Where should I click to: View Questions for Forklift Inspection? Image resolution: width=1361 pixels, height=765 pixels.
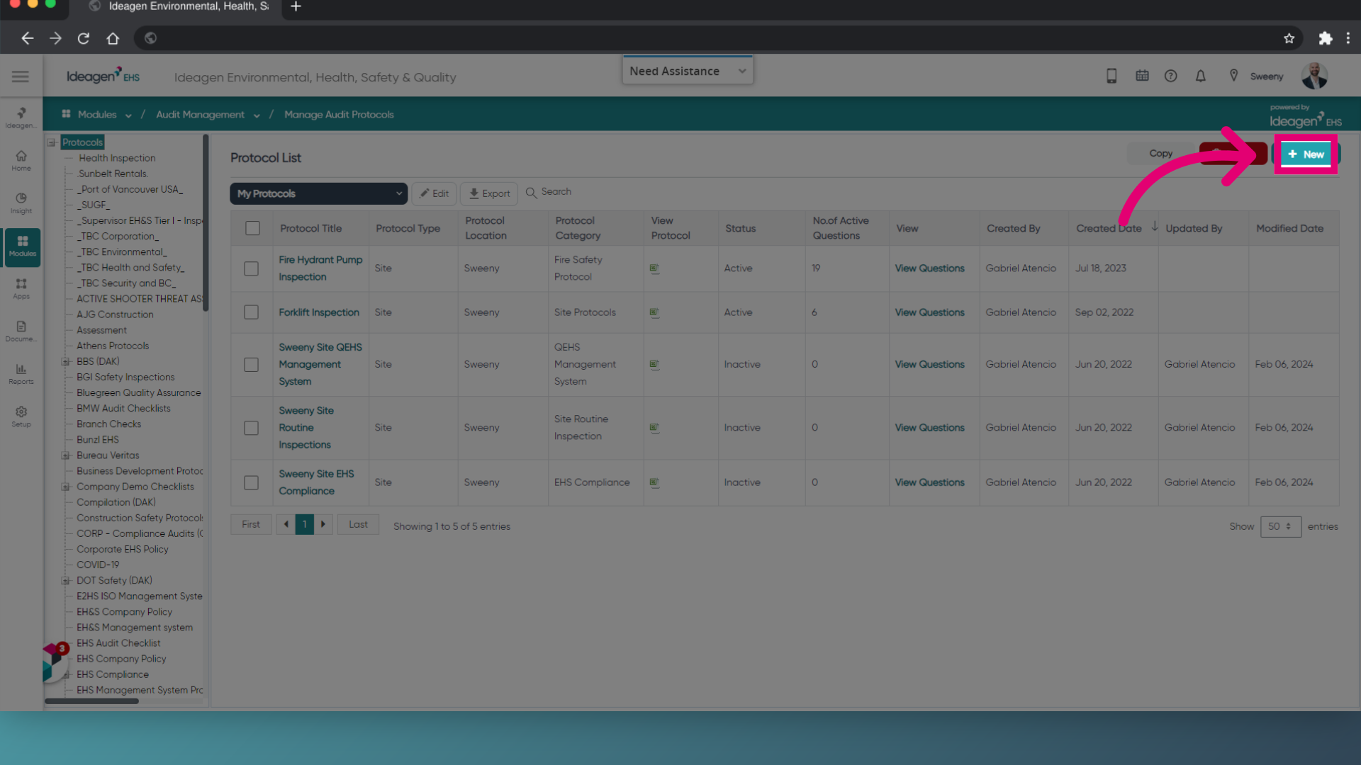929,312
